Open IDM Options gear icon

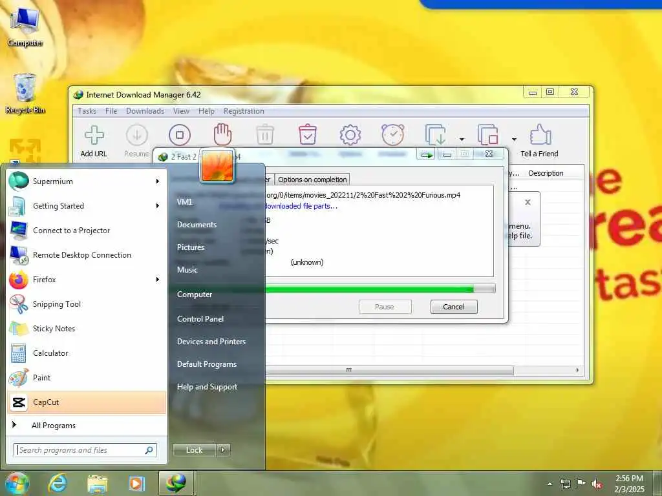point(350,135)
